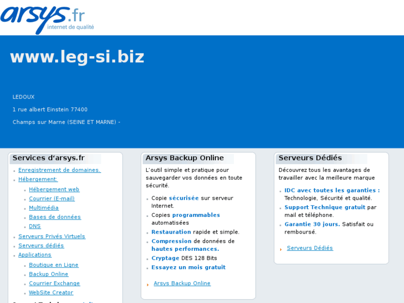
Task: Select the Multimédia link
Action: tap(44, 207)
